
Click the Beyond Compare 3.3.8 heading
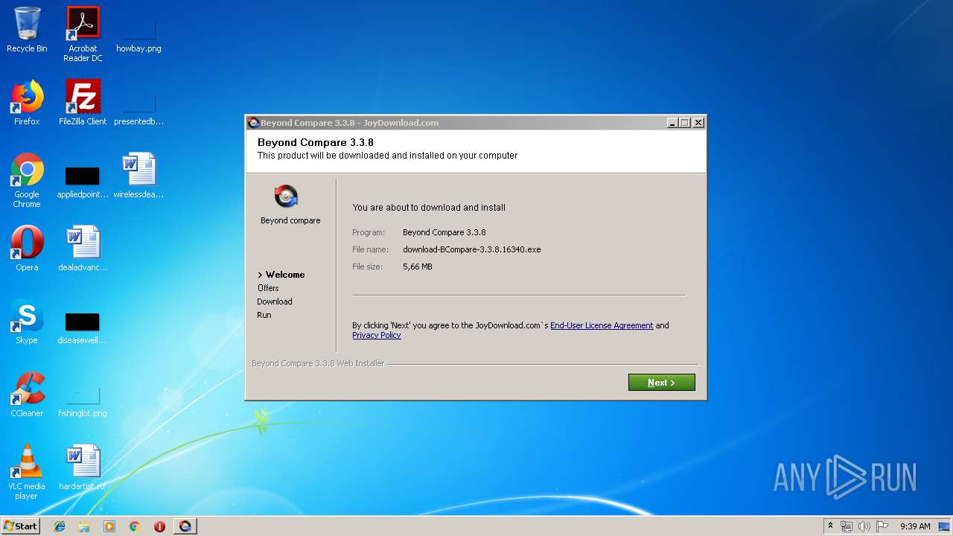tap(316, 142)
